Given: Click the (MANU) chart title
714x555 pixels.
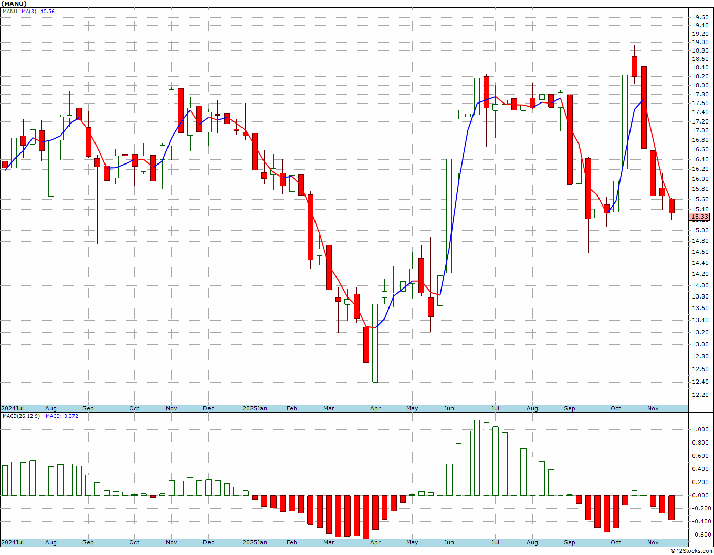Looking at the screenshot, I should pos(14,4).
